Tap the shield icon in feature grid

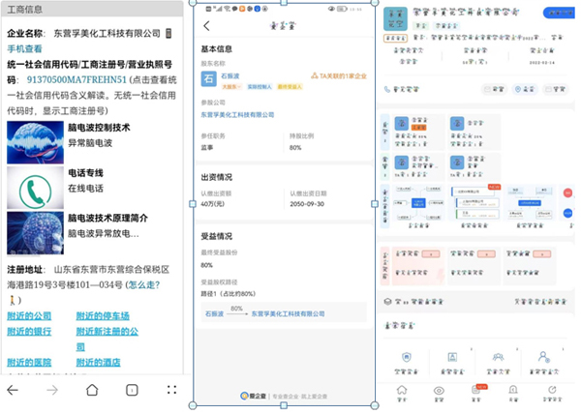407,357
